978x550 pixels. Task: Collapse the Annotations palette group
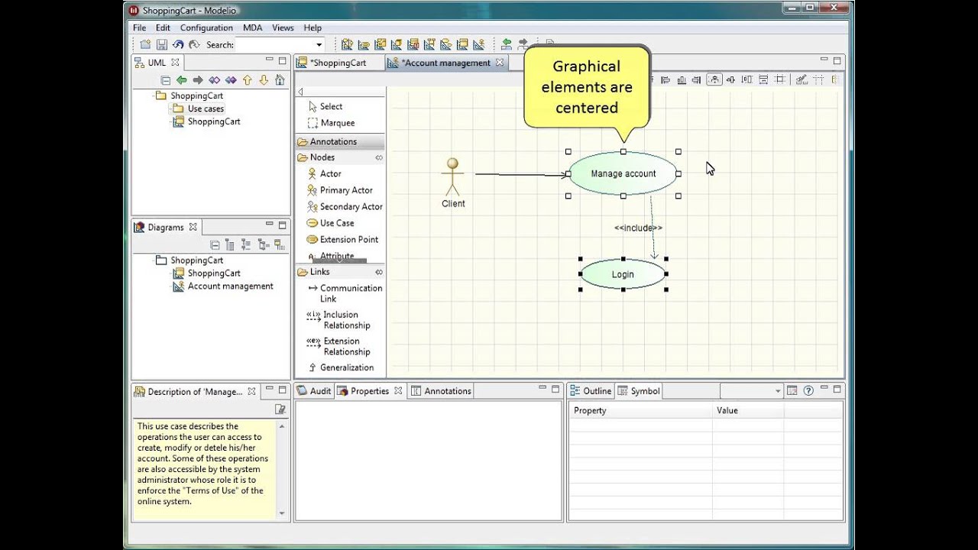coord(340,141)
